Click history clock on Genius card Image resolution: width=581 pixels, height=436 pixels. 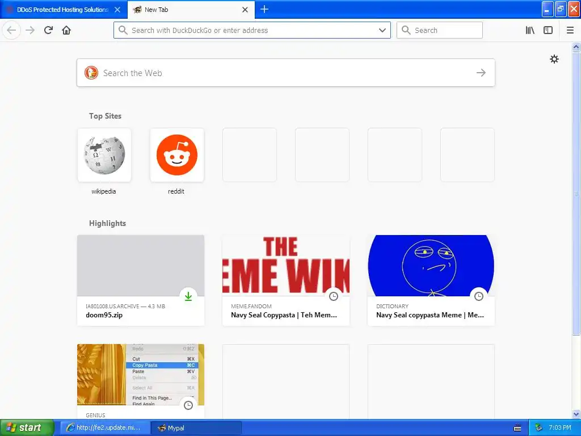click(x=188, y=405)
